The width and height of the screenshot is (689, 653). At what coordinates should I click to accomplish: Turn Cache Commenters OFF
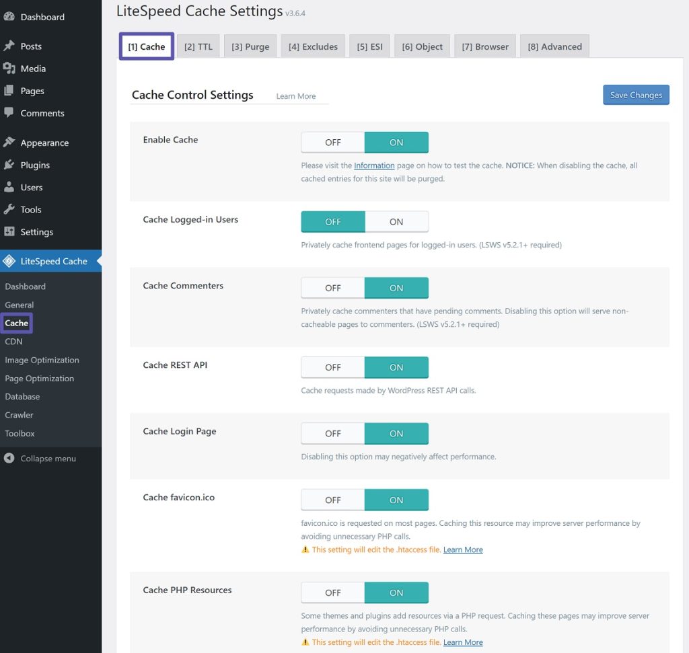coord(332,288)
